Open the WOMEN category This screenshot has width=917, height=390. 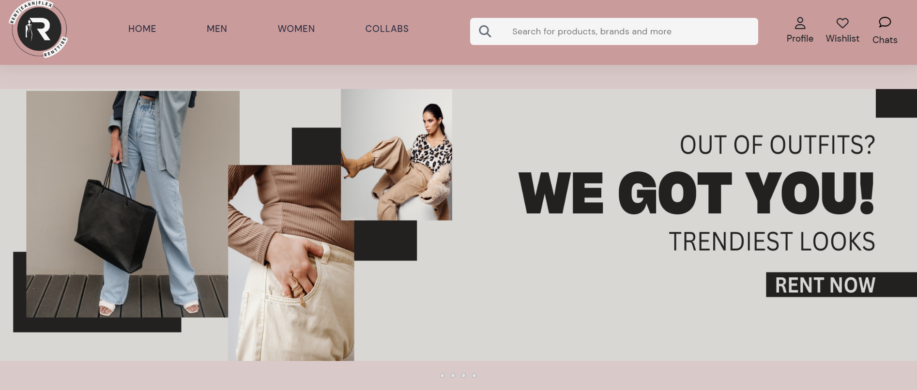(x=296, y=29)
